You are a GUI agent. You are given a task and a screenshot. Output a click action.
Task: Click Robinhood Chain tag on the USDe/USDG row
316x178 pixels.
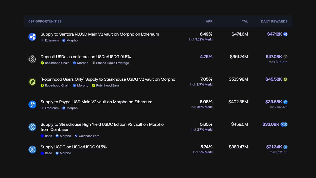click(x=55, y=63)
